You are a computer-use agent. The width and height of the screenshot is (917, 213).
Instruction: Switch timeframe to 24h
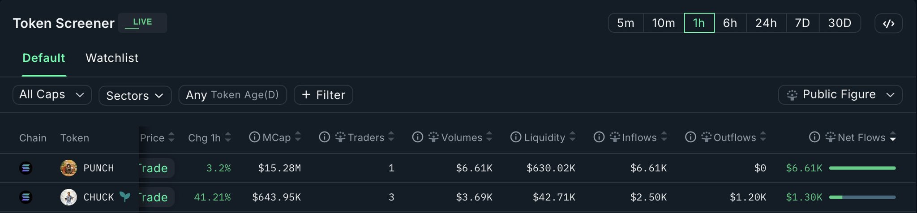[x=766, y=23]
